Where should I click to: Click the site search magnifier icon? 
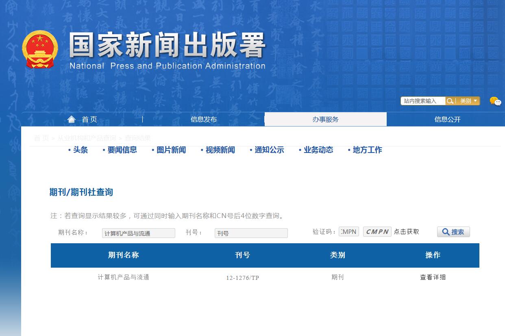click(x=450, y=100)
